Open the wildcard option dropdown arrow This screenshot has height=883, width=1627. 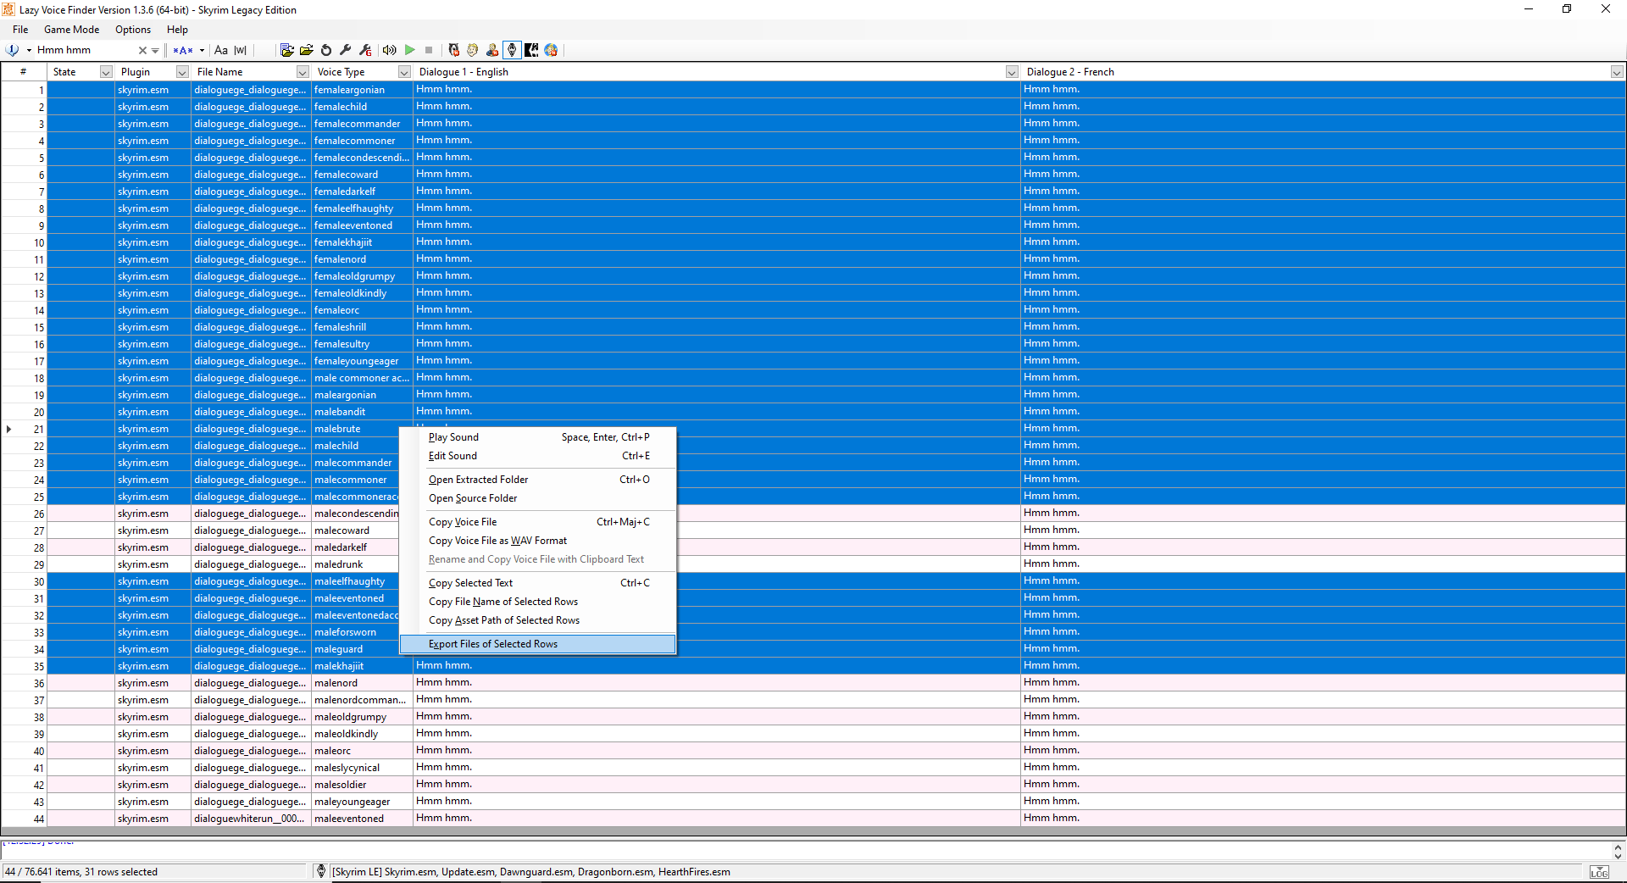[202, 50]
